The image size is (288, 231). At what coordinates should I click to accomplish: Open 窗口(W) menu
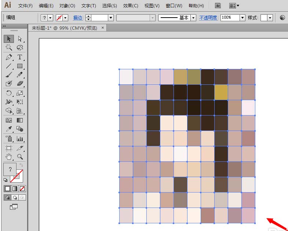click(x=174, y=6)
